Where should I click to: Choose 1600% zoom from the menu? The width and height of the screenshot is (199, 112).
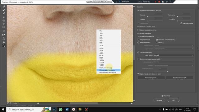pos(109,65)
